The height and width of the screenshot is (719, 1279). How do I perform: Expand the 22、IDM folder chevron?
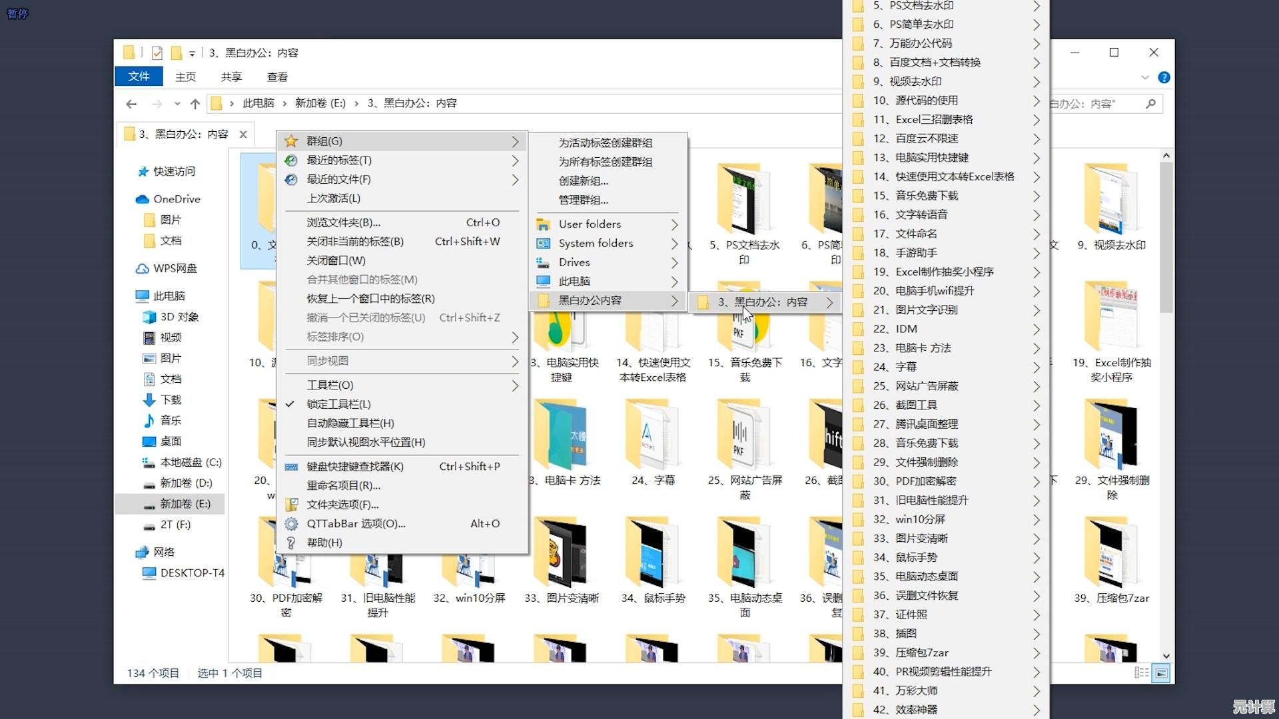1037,329
